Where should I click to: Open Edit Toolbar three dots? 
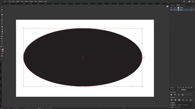2,59
